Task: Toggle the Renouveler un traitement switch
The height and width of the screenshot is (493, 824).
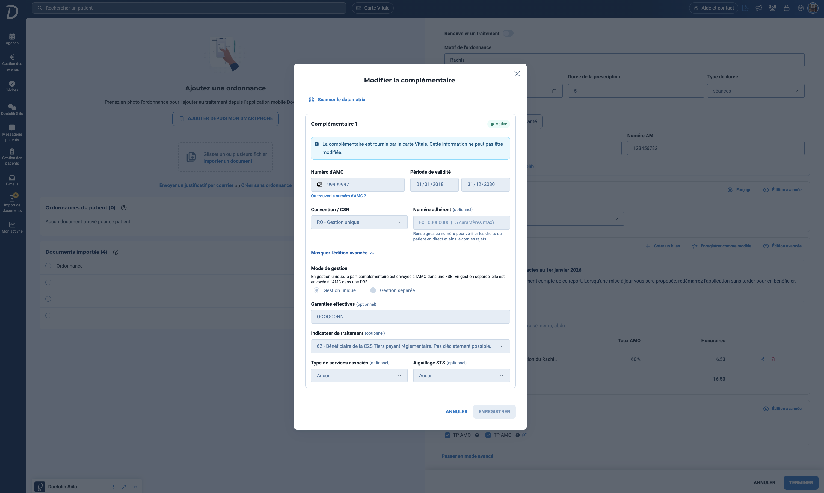Action: pyautogui.click(x=508, y=33)
